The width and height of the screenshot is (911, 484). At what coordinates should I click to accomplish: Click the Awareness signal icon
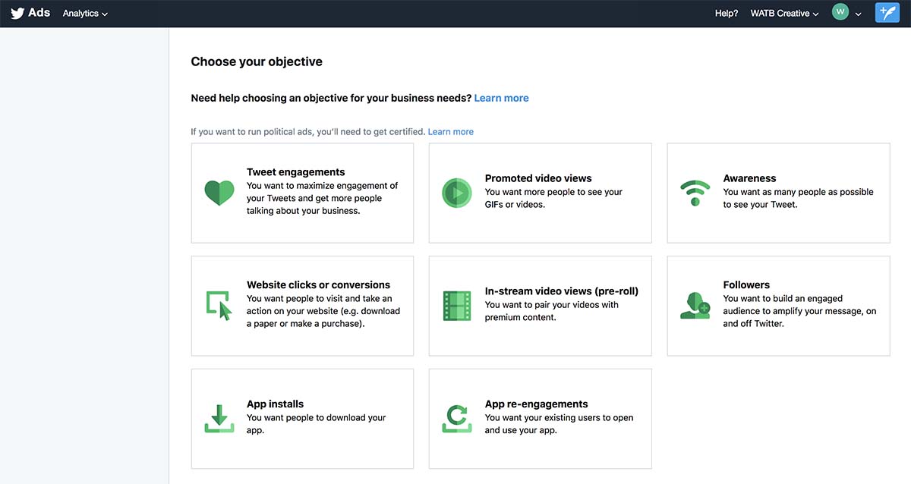695,192
